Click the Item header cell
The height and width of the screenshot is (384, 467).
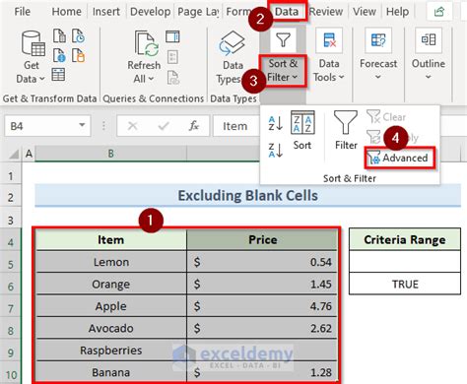[111, 240]
